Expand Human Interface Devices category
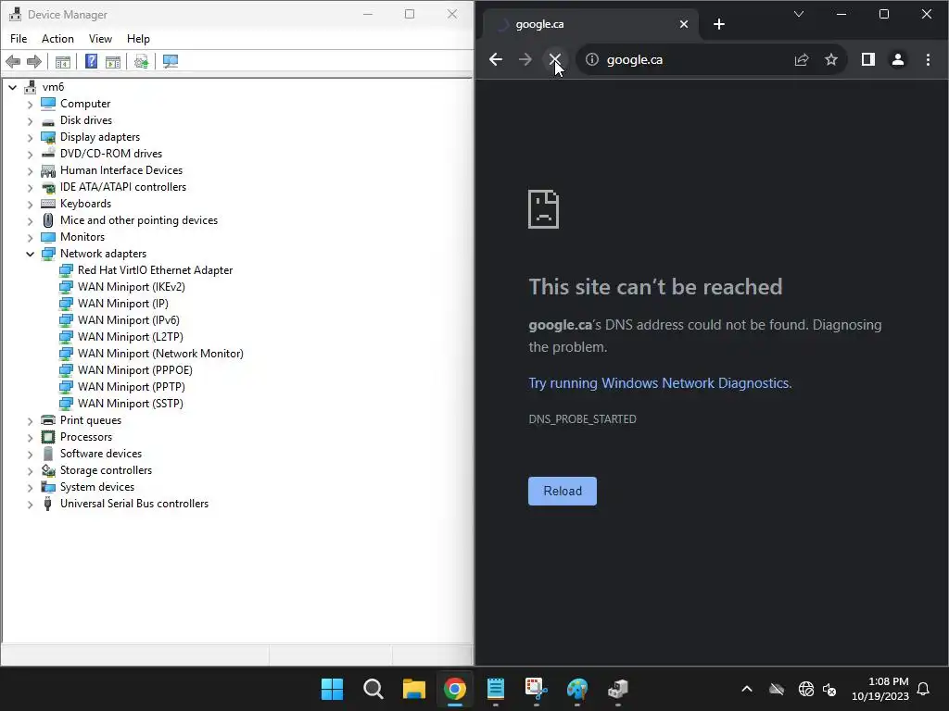The width and height of the screenshot is (949, 711). click(x=30, y=170)
